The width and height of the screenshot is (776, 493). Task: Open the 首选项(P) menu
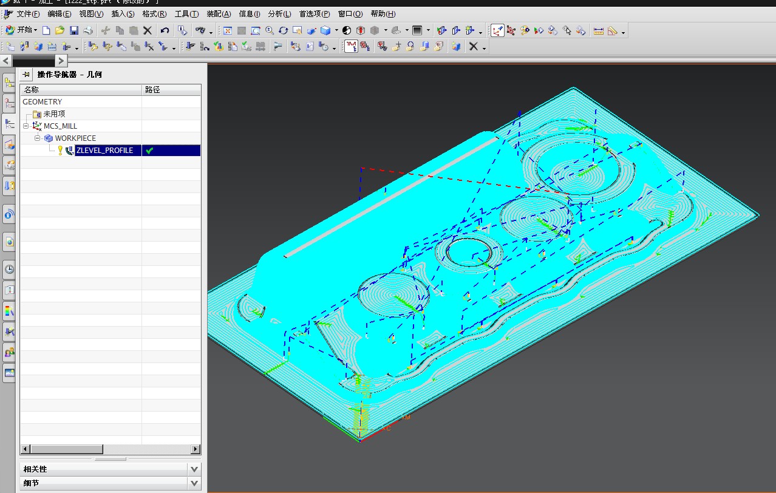click(315, 14)
